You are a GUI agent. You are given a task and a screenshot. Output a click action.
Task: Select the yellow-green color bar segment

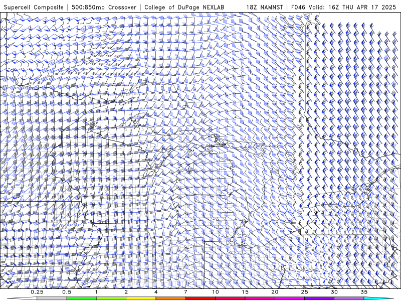pyautogui.click(x=111, y=298)
